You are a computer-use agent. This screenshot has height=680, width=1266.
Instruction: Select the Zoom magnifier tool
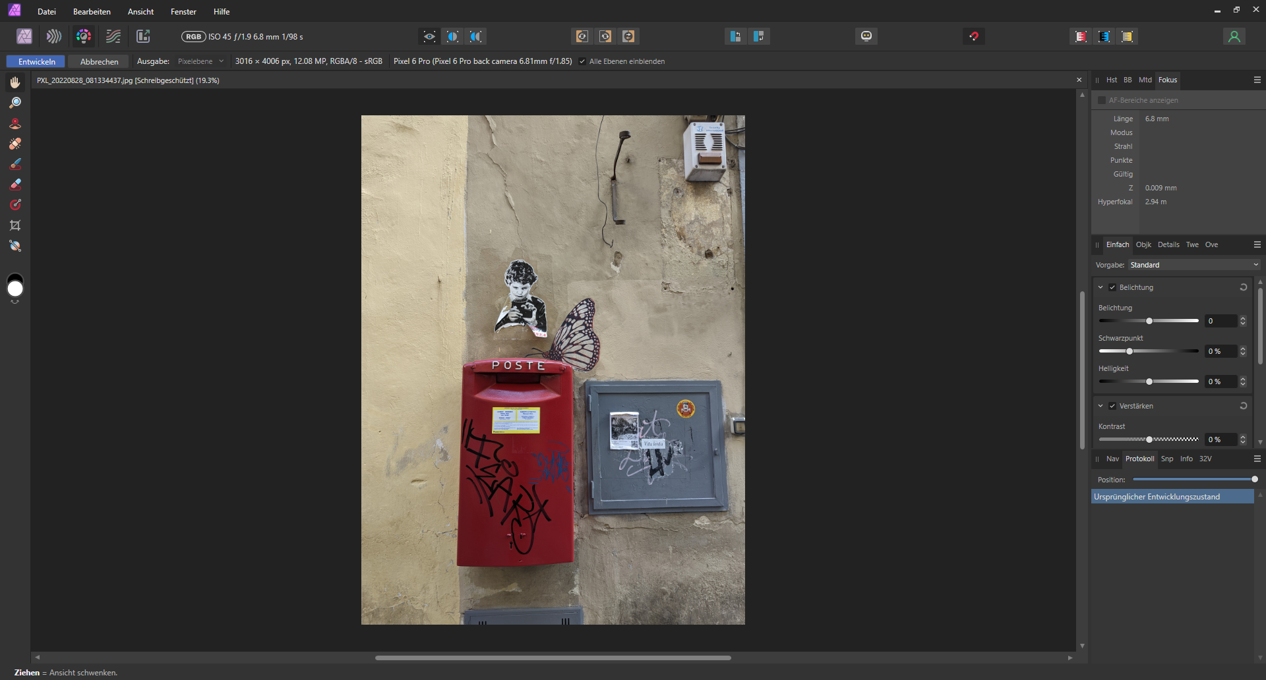point(15,103)
